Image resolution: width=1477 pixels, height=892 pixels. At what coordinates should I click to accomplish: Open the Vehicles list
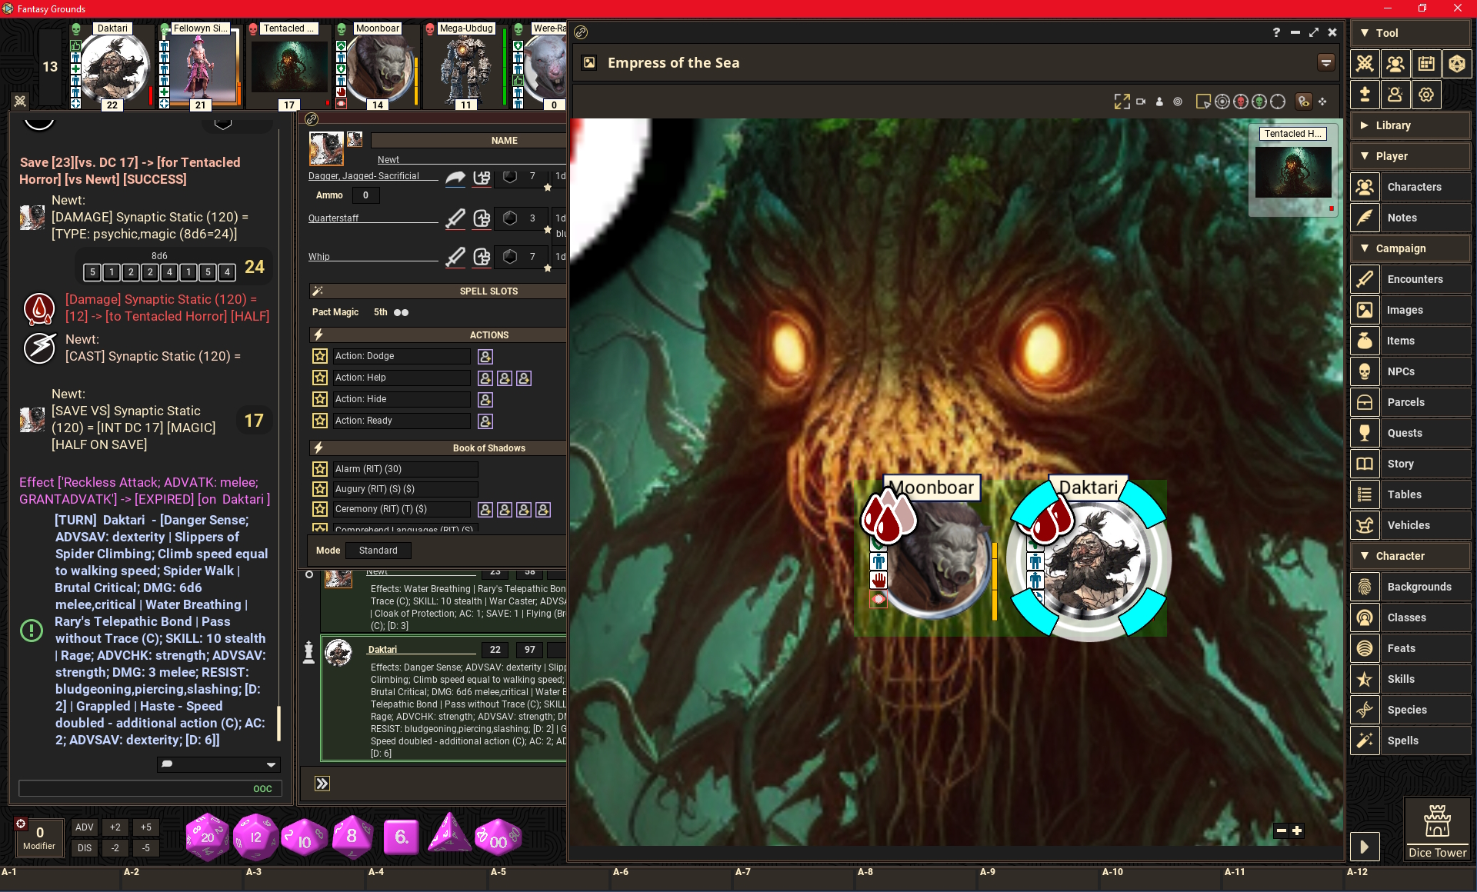1408,525
